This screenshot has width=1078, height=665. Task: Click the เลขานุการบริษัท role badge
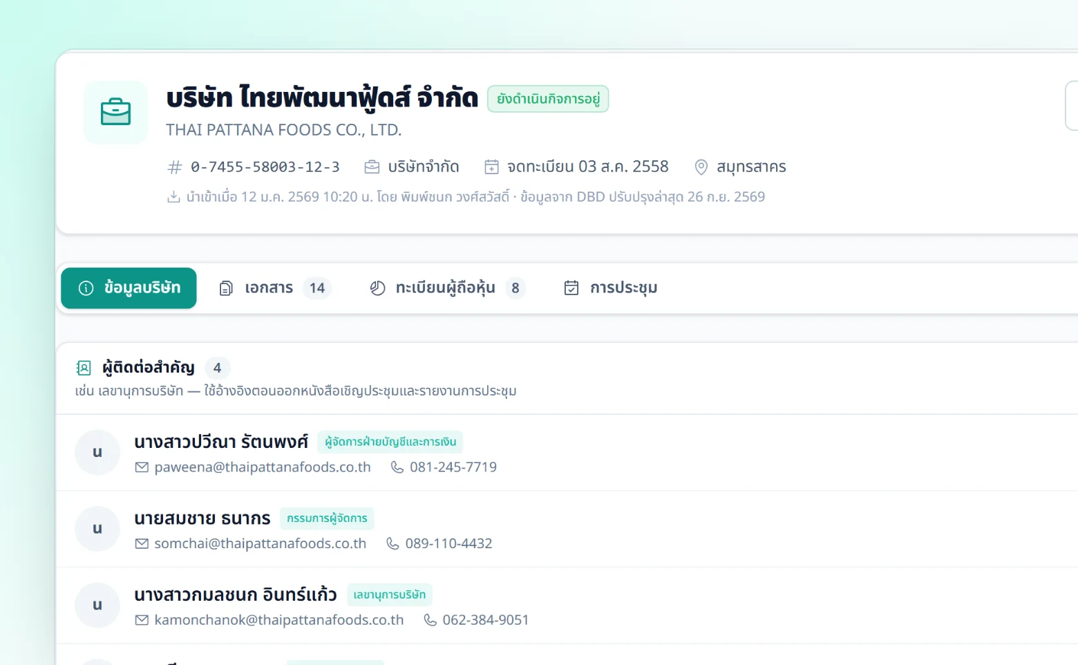tap(390, 594)
